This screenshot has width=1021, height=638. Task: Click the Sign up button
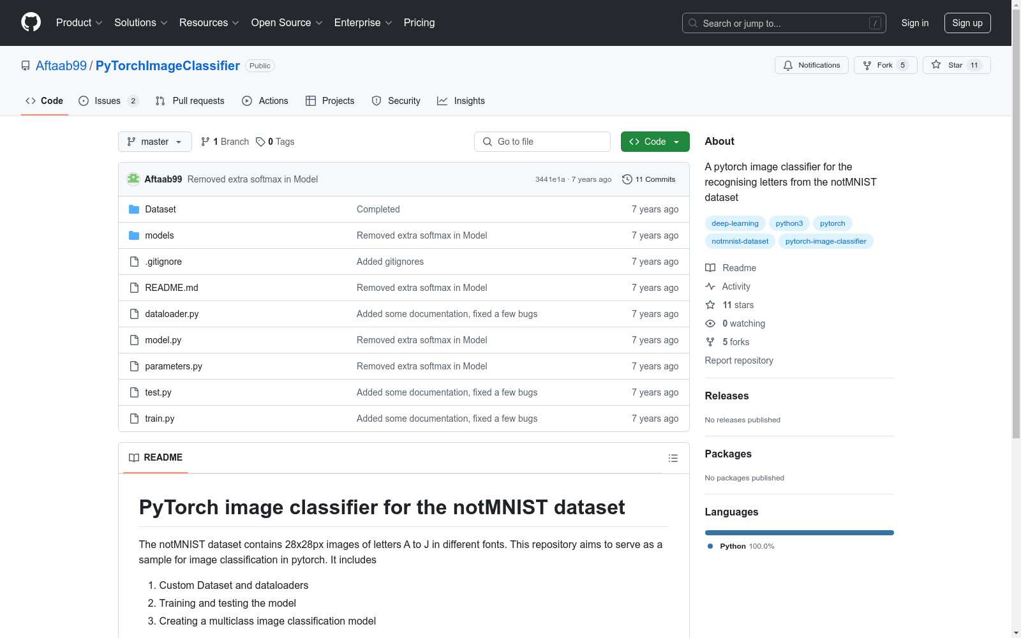tap(967, 23)
